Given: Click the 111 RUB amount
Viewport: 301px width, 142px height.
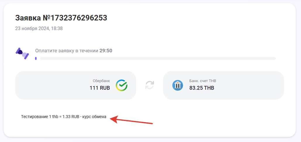Looking at the screenshot, I should [100, 88].
